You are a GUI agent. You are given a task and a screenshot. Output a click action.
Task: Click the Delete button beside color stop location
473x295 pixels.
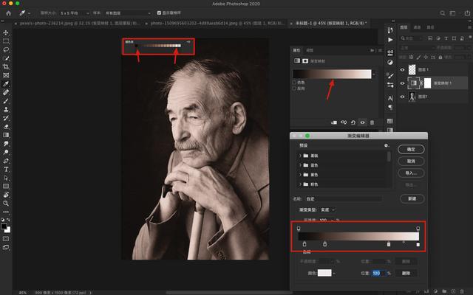[406, 273]
